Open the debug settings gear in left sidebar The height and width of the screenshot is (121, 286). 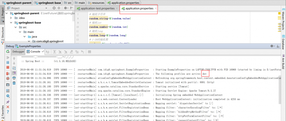pos(8,96)
